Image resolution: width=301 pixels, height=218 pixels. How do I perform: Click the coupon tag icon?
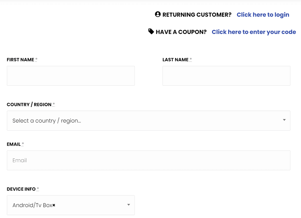(151, 31)
